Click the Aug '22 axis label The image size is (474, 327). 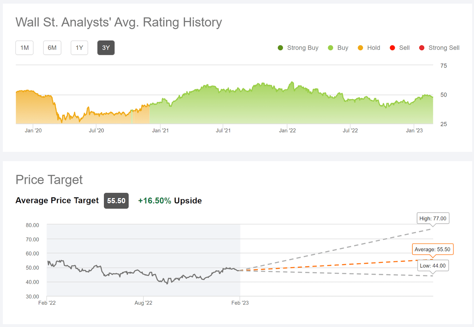[x=143, y=303]
